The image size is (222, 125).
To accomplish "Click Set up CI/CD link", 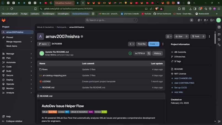I will coord(180,88).
